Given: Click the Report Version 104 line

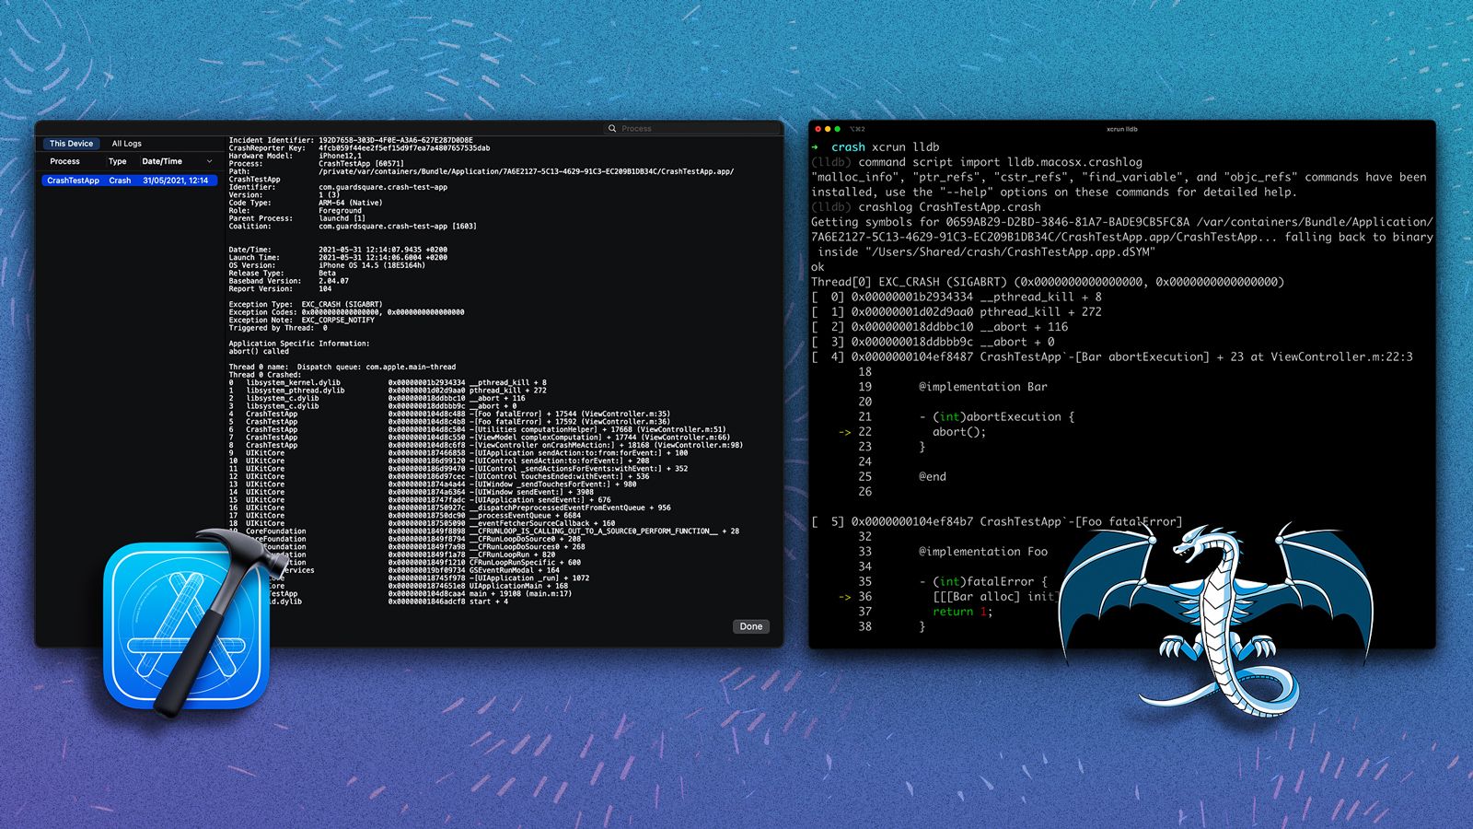Looking at the screenshot, I should (x=280, y=288).
